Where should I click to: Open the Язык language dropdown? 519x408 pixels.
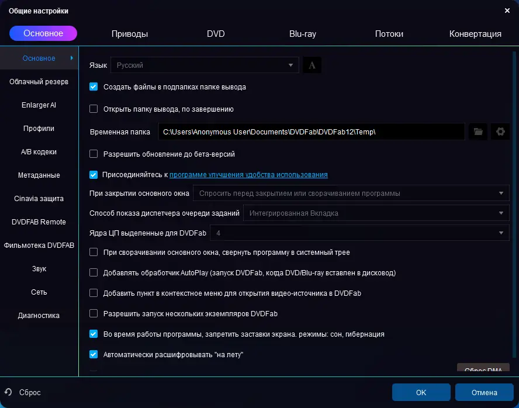click(205, 65)
